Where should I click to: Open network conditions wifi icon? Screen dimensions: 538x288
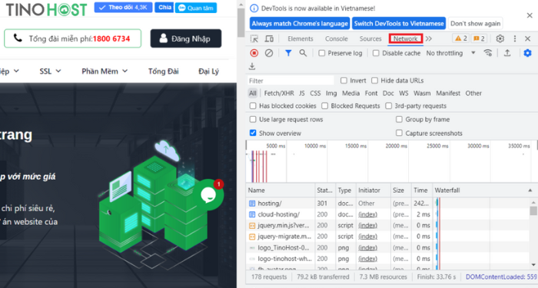pos(487,53)
